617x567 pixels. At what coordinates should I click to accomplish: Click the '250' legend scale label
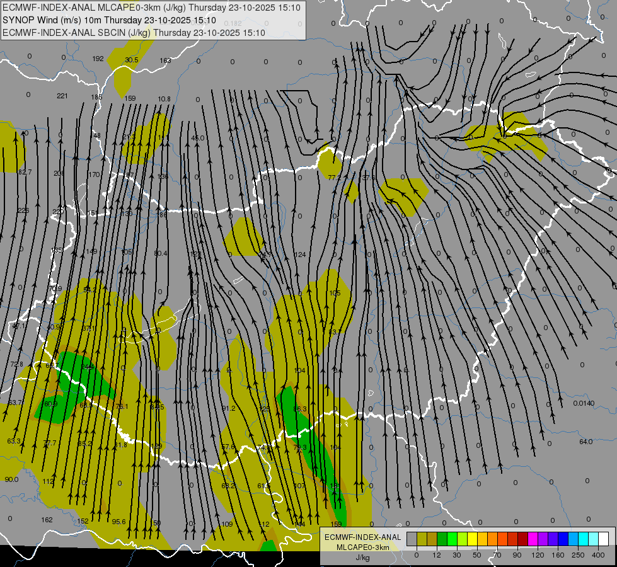click(578, 555)
